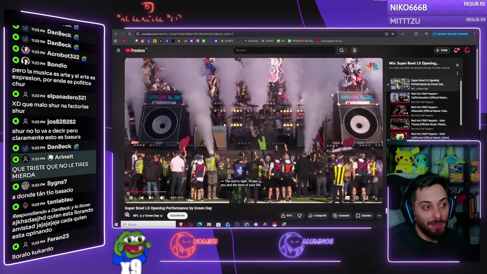Viewport: 487px width, 274px height.
Task: Open the NFL channel link
Action: point(136,216)
